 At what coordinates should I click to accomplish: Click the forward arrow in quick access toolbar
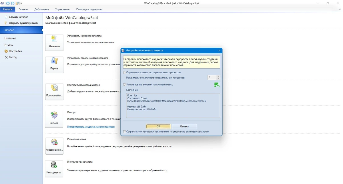point(13,3)
